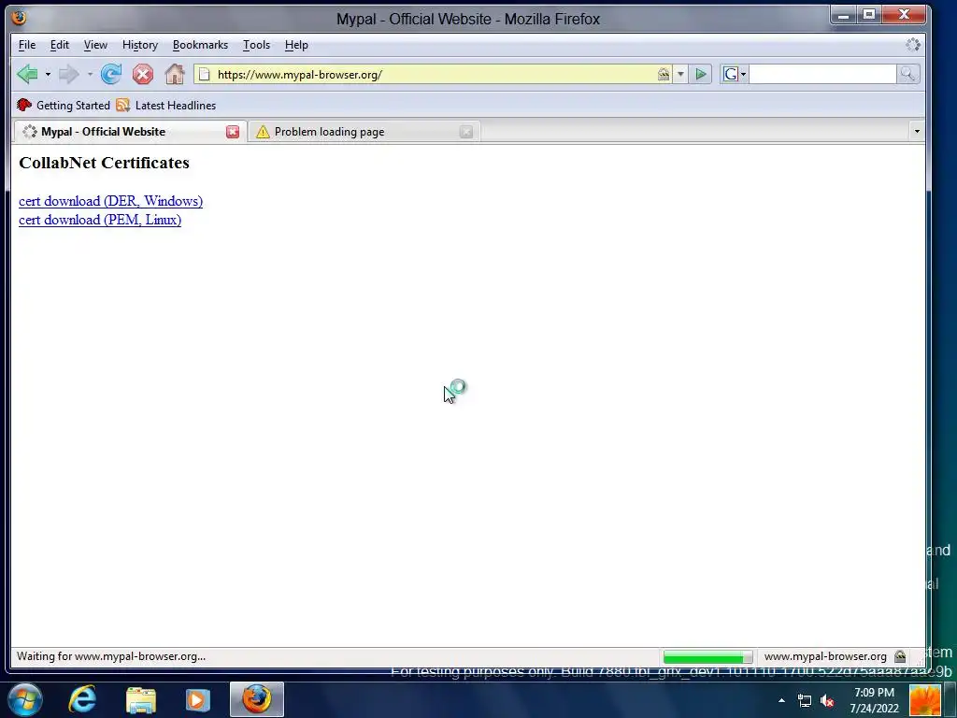The image size is (957, 718).
Task: Open the Getting Started bookmark
Action: coord(64,105)
